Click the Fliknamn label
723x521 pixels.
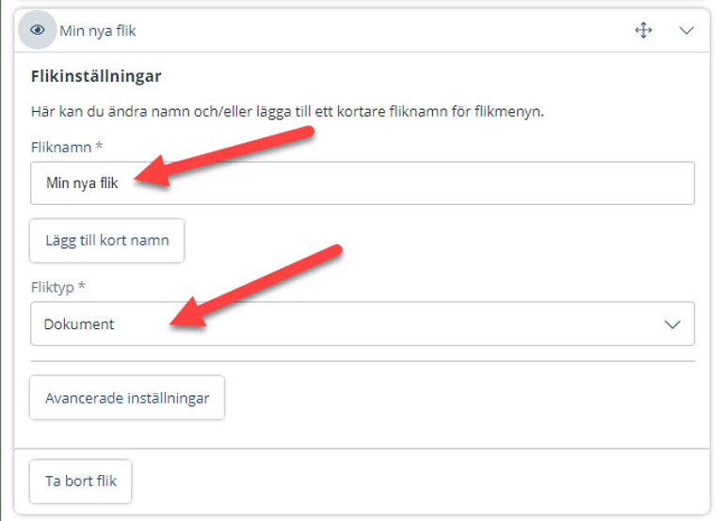click(61, 148)
